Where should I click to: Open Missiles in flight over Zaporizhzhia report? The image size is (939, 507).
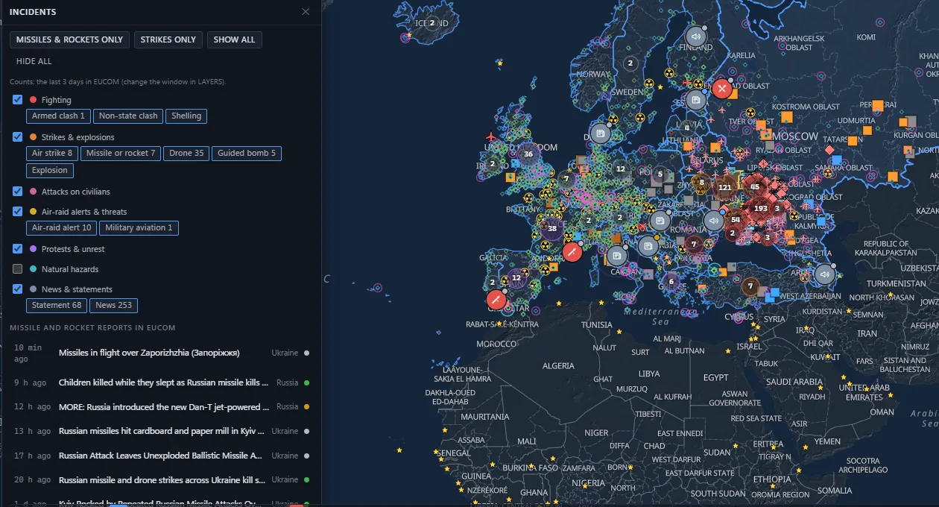[160, 353]
